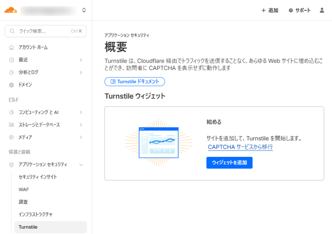Collapse the アプリケーション セキュリティ chevron

81,165
